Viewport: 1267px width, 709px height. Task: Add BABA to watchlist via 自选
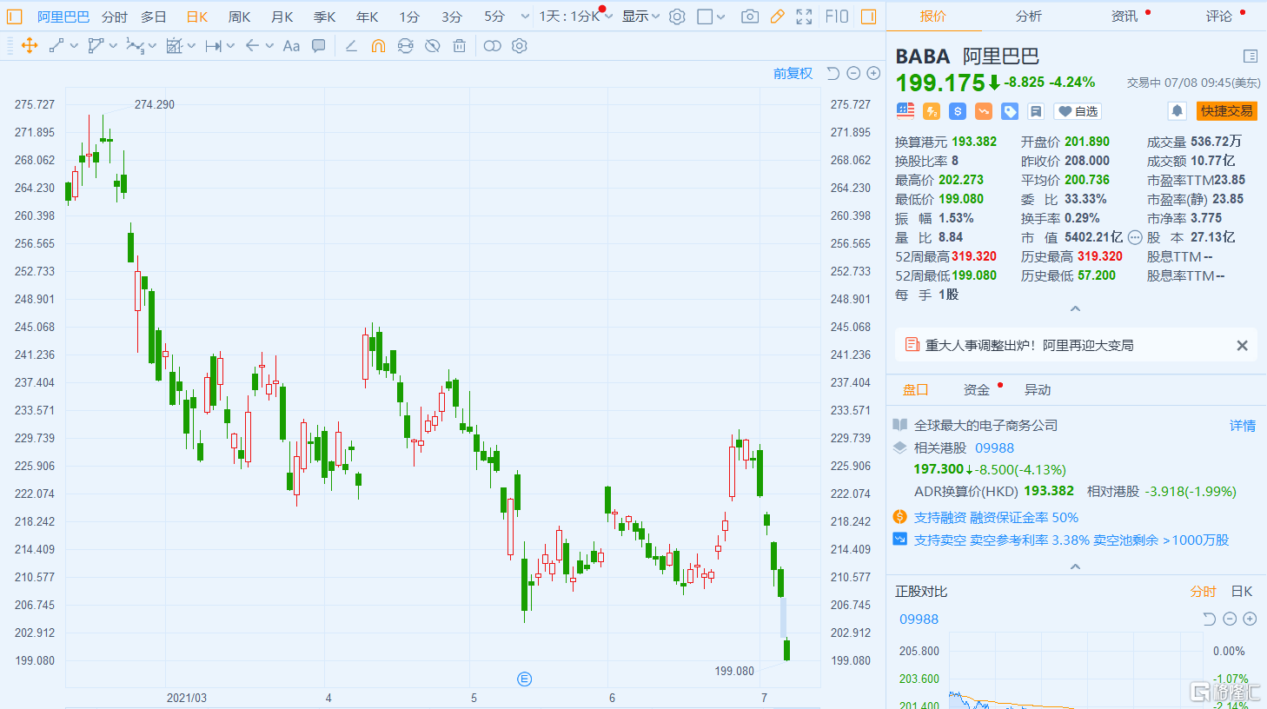1078,111
